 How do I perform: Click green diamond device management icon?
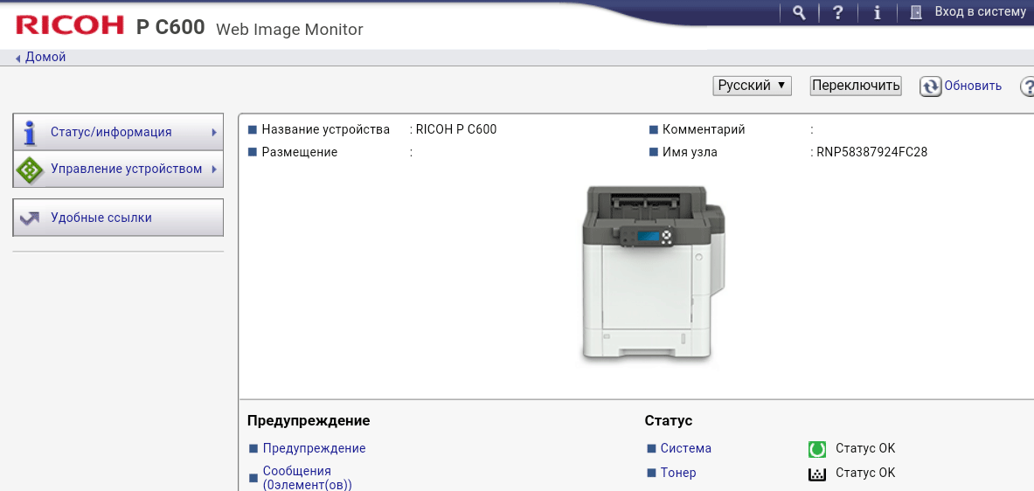pos(29,169)
